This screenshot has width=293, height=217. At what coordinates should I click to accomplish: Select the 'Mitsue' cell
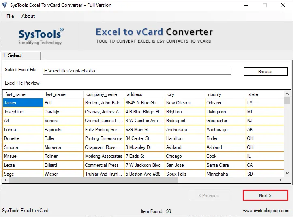[x=23, y=156]
